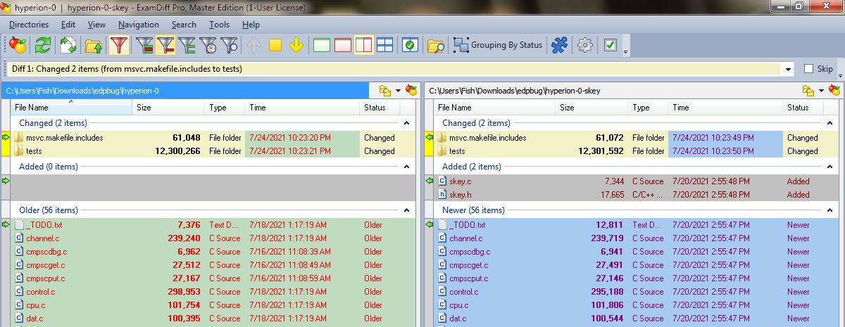845x327 pixels.
Task: Select the blue grid pane layout
Action: 384,45
